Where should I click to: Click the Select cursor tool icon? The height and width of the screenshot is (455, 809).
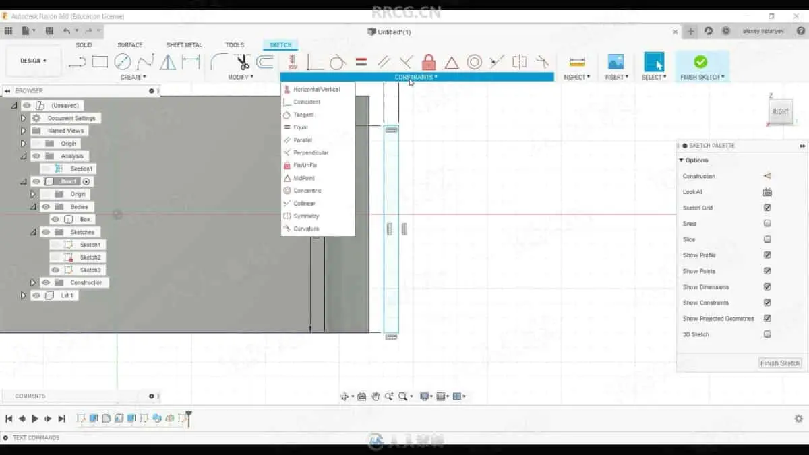click(x=653, y=62)
